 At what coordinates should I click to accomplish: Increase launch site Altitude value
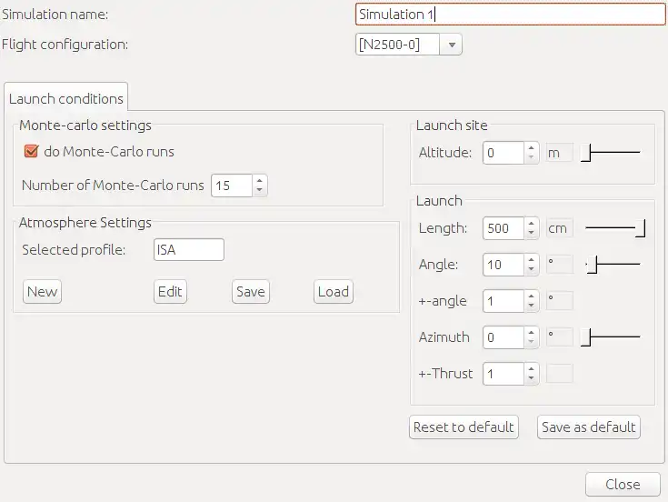point(532,147)
